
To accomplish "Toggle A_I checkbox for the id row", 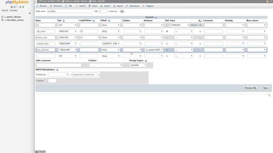I will (200, 25).
